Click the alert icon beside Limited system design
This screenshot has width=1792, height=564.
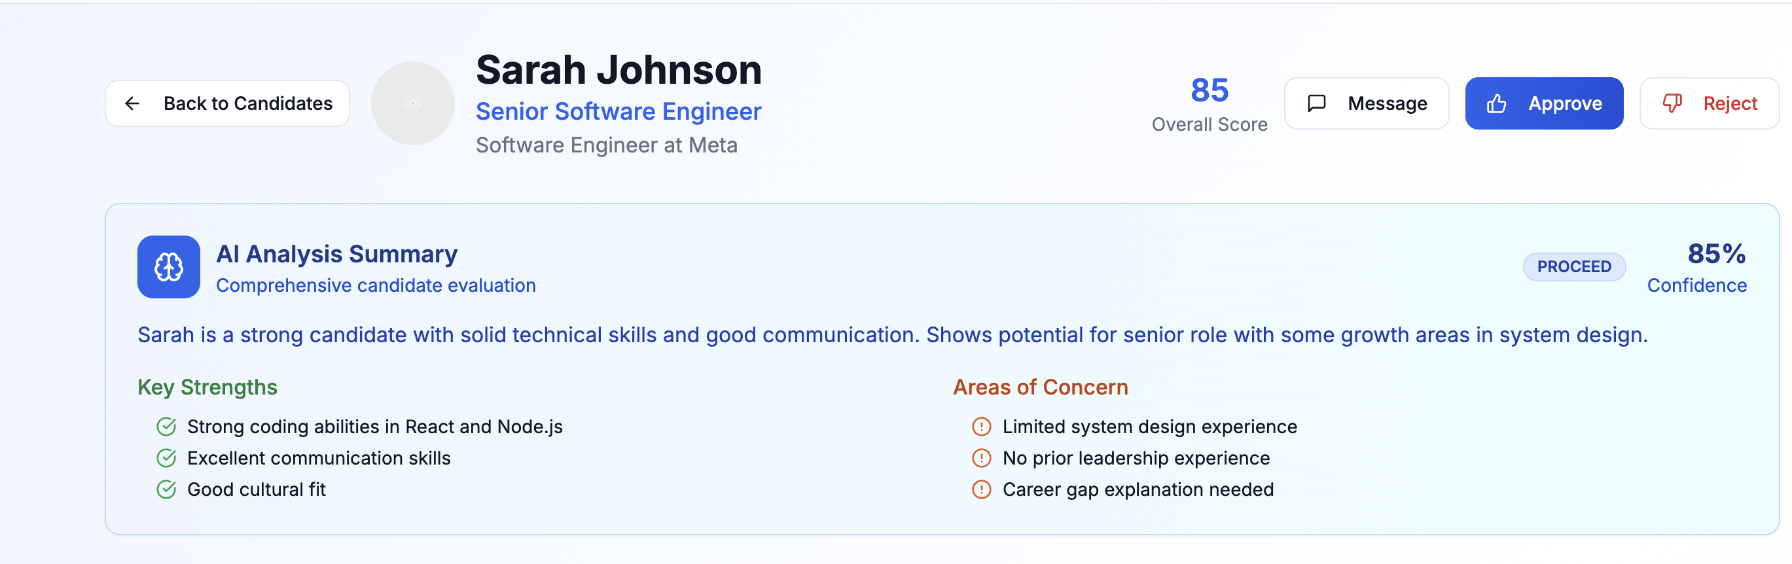[x=981, y=427]
